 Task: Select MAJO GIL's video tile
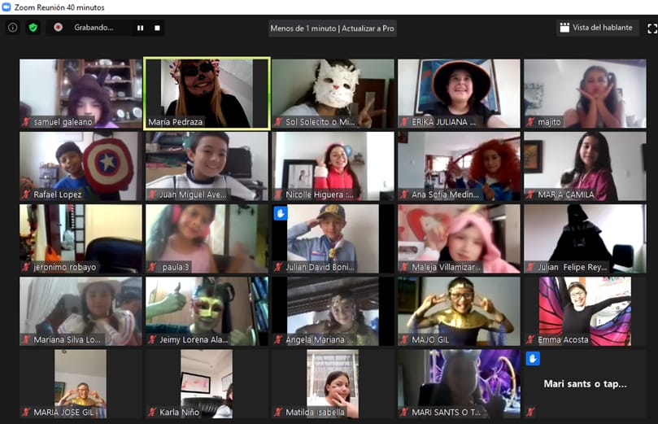click(459, 310)
